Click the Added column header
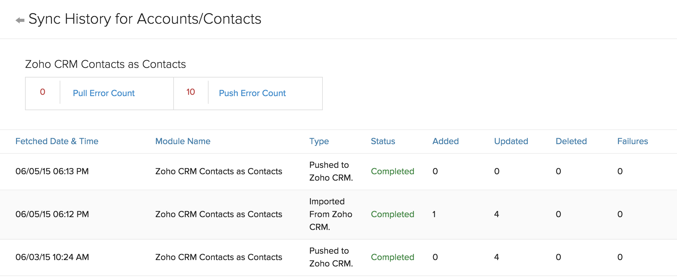The height and width of the screenshot is (278, 677). pos(445,141)
